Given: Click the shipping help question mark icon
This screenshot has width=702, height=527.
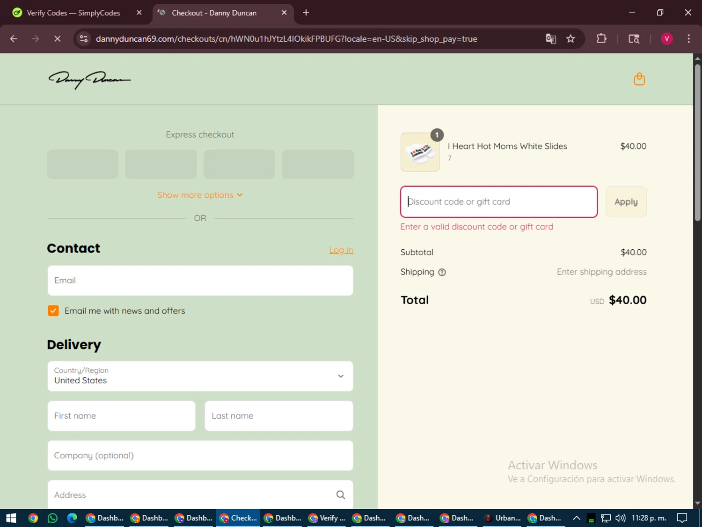Looking at the screenshot, I should coord(442,272).
